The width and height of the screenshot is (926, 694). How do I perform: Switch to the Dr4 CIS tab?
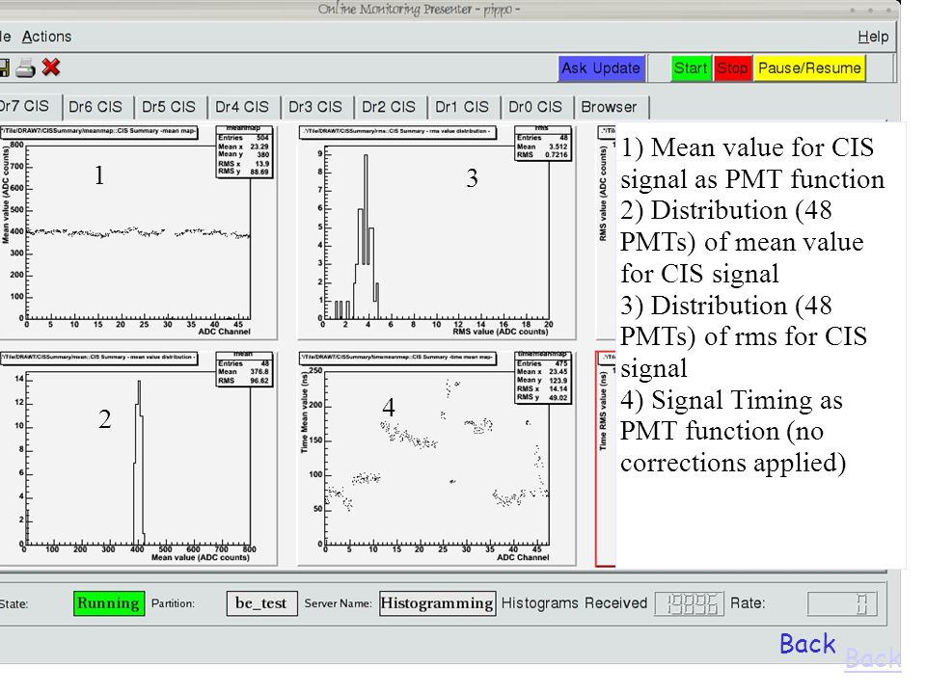pyautogui.click(x=242, y=107)
